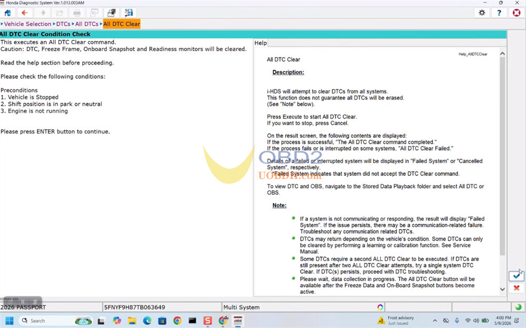
Task: Open the vehicle connection devices icon
Action: (112, 13)
